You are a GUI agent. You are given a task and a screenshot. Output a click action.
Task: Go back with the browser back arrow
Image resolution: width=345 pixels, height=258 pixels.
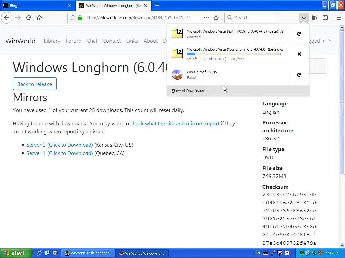7,18
